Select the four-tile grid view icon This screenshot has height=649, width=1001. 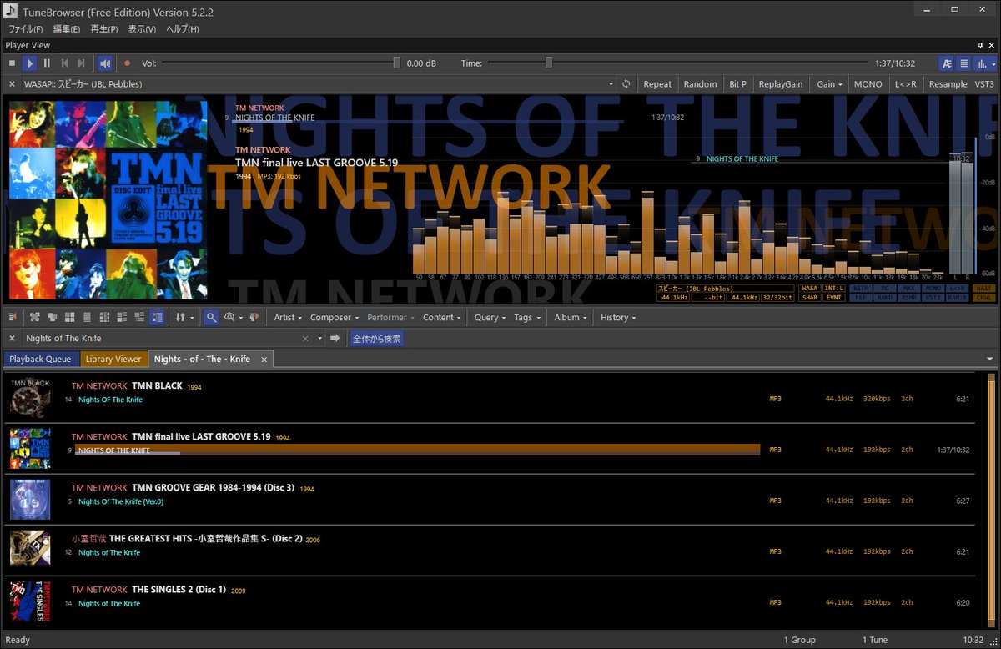pos(70,318)
